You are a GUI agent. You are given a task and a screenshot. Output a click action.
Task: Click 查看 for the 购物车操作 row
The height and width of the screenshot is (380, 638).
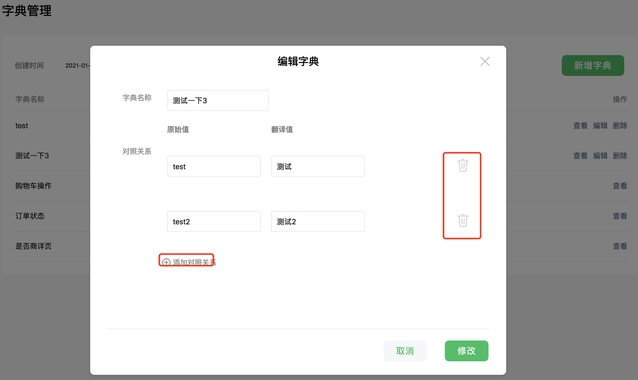pyautogui.click(x=620, y=186)
